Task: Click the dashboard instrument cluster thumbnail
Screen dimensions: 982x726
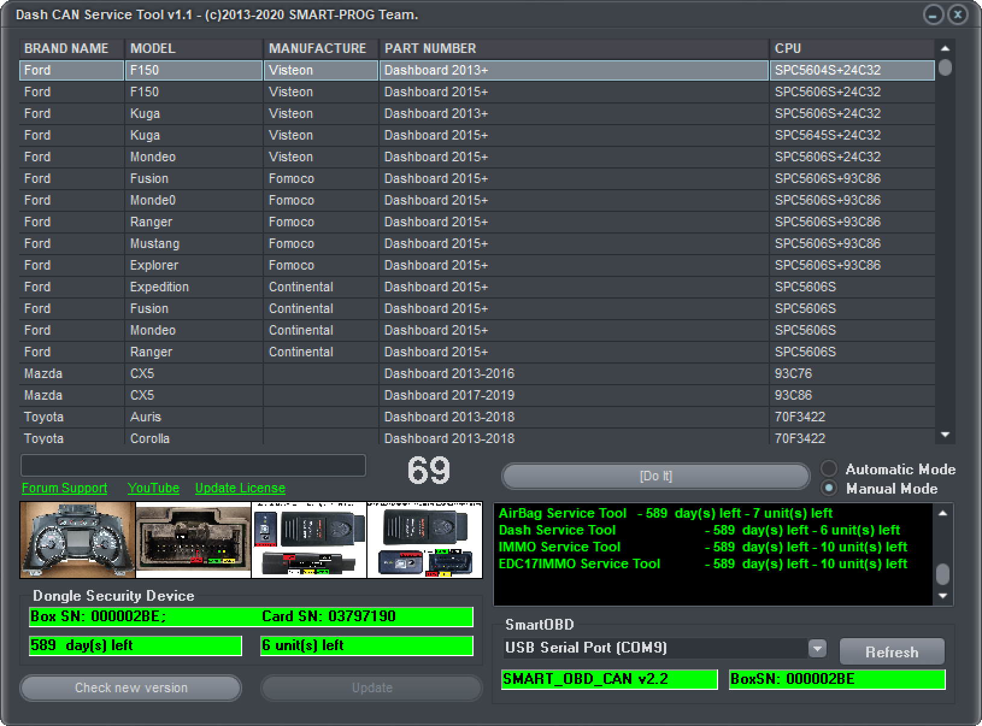Action: (x=77, y=539)
